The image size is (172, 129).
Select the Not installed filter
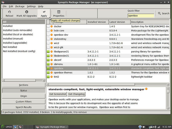(10, 47)
